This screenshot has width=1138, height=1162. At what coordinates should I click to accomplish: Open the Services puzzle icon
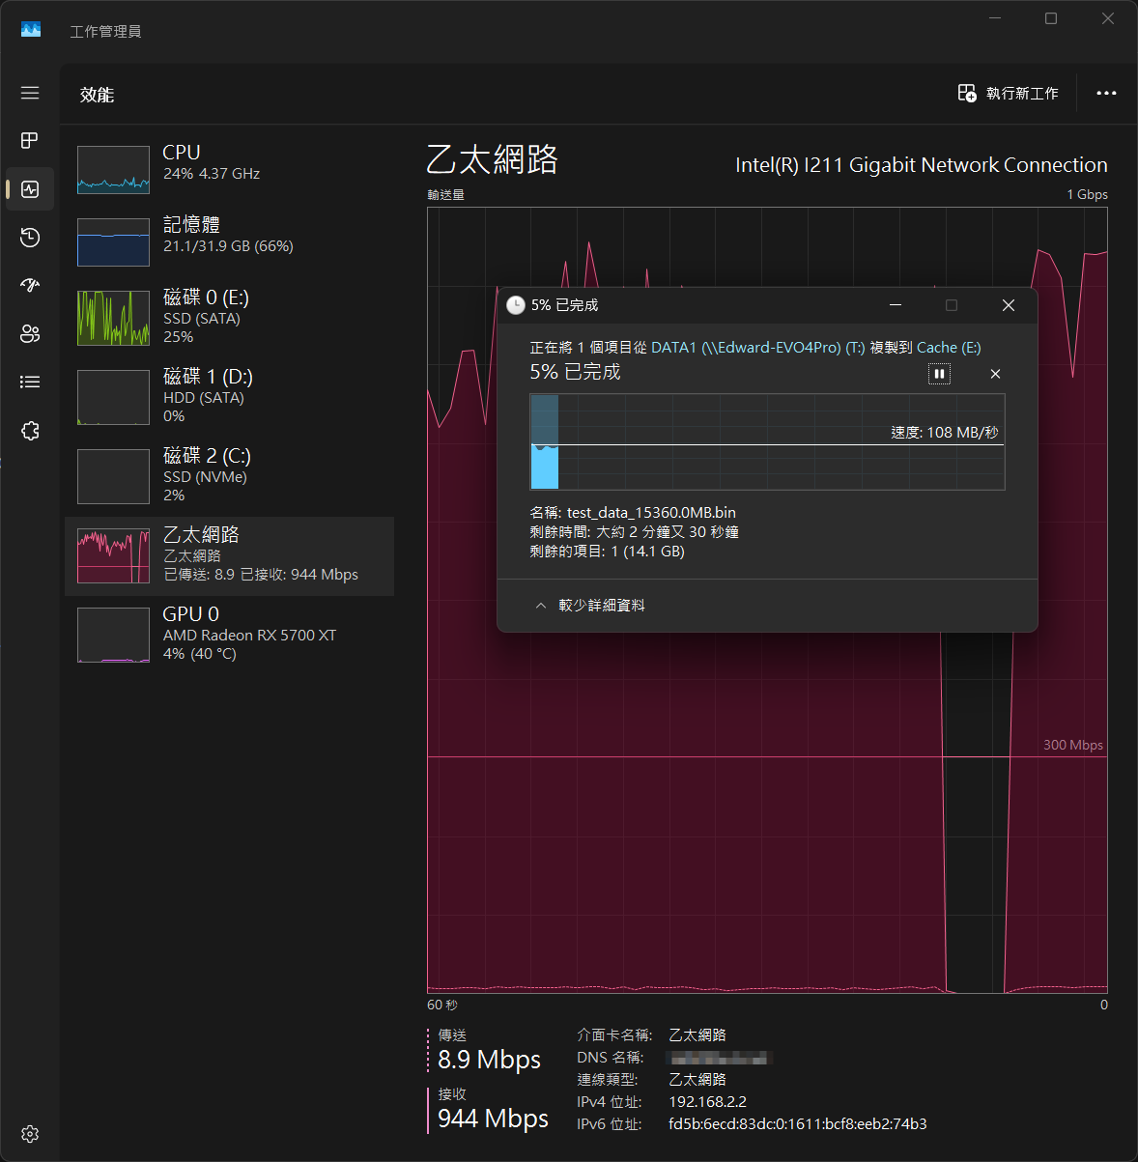[x=30, y=431]
